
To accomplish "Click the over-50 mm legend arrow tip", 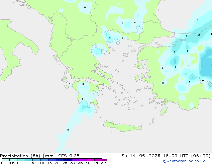I will [x=106, y=160].
